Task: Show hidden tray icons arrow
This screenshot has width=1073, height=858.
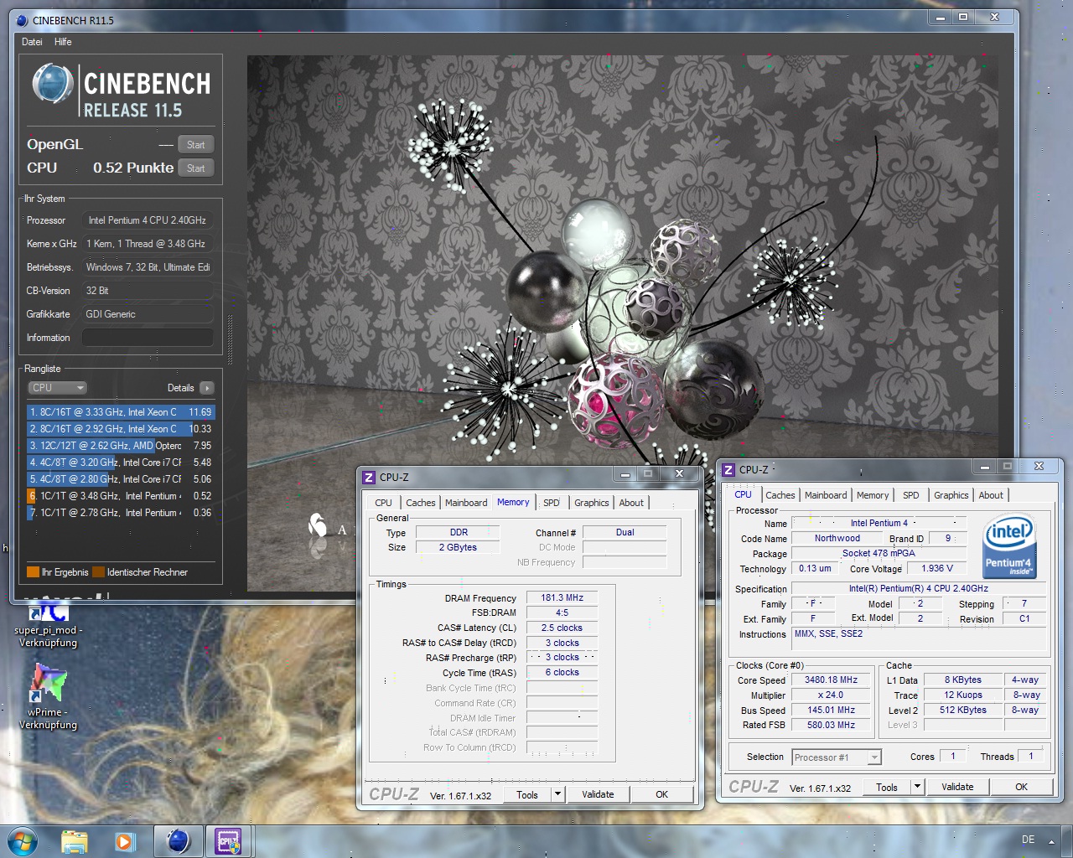Action: (x=1051, y=841)
